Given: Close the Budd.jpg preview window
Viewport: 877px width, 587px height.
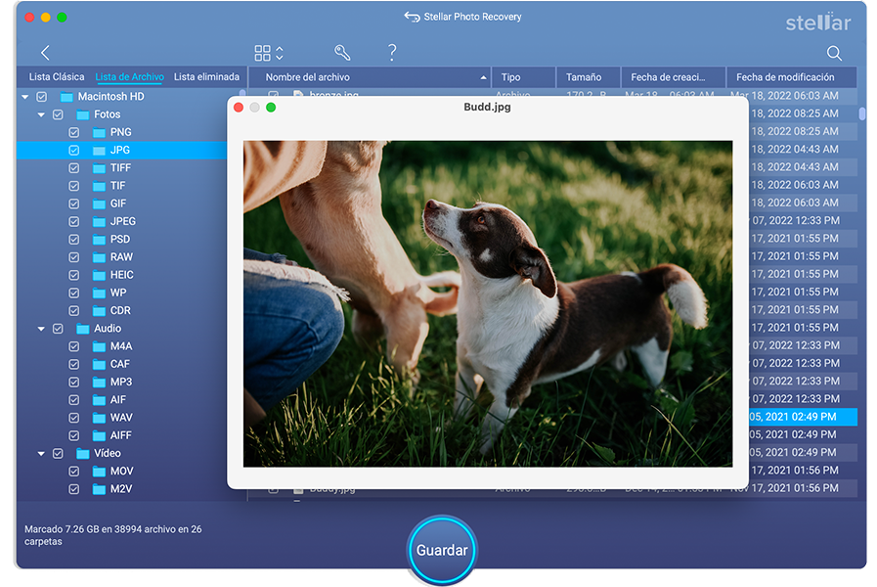Looking at the screenshot, I should coord(239,108).
